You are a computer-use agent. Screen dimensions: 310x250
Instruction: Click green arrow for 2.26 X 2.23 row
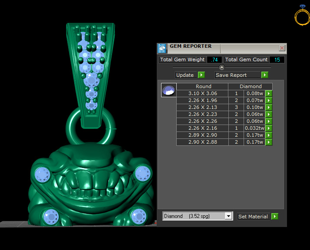click(x=269, y=114)
